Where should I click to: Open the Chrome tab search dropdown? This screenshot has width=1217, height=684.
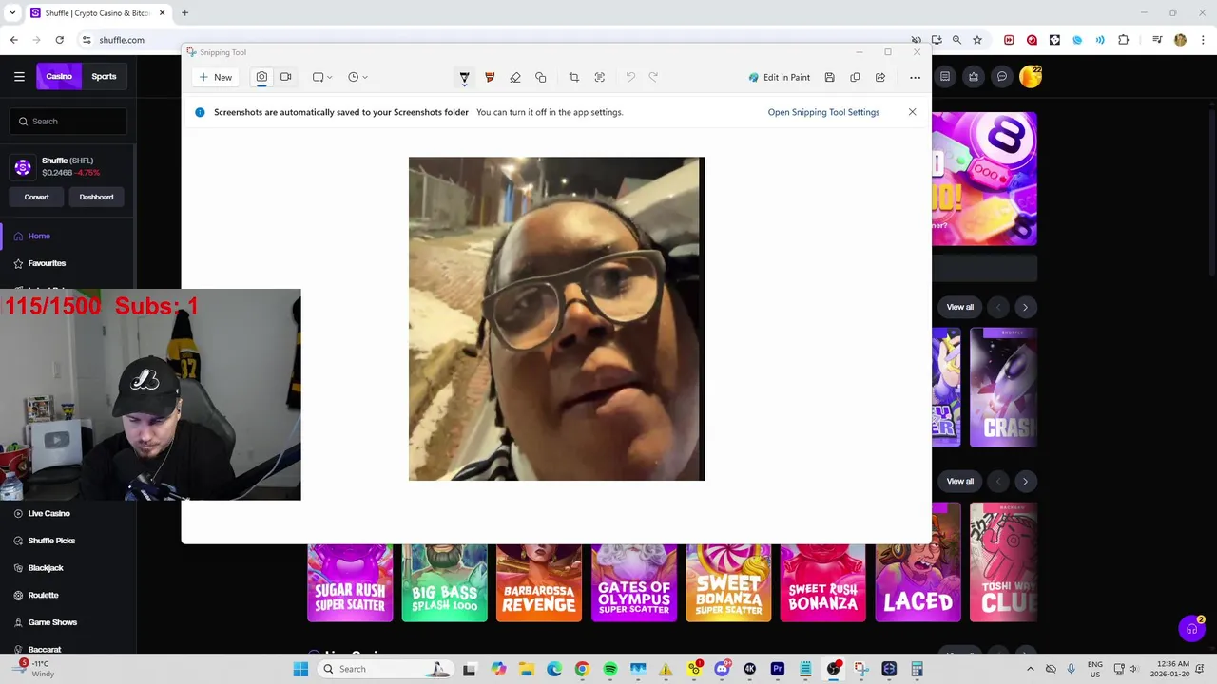point(12,13)
